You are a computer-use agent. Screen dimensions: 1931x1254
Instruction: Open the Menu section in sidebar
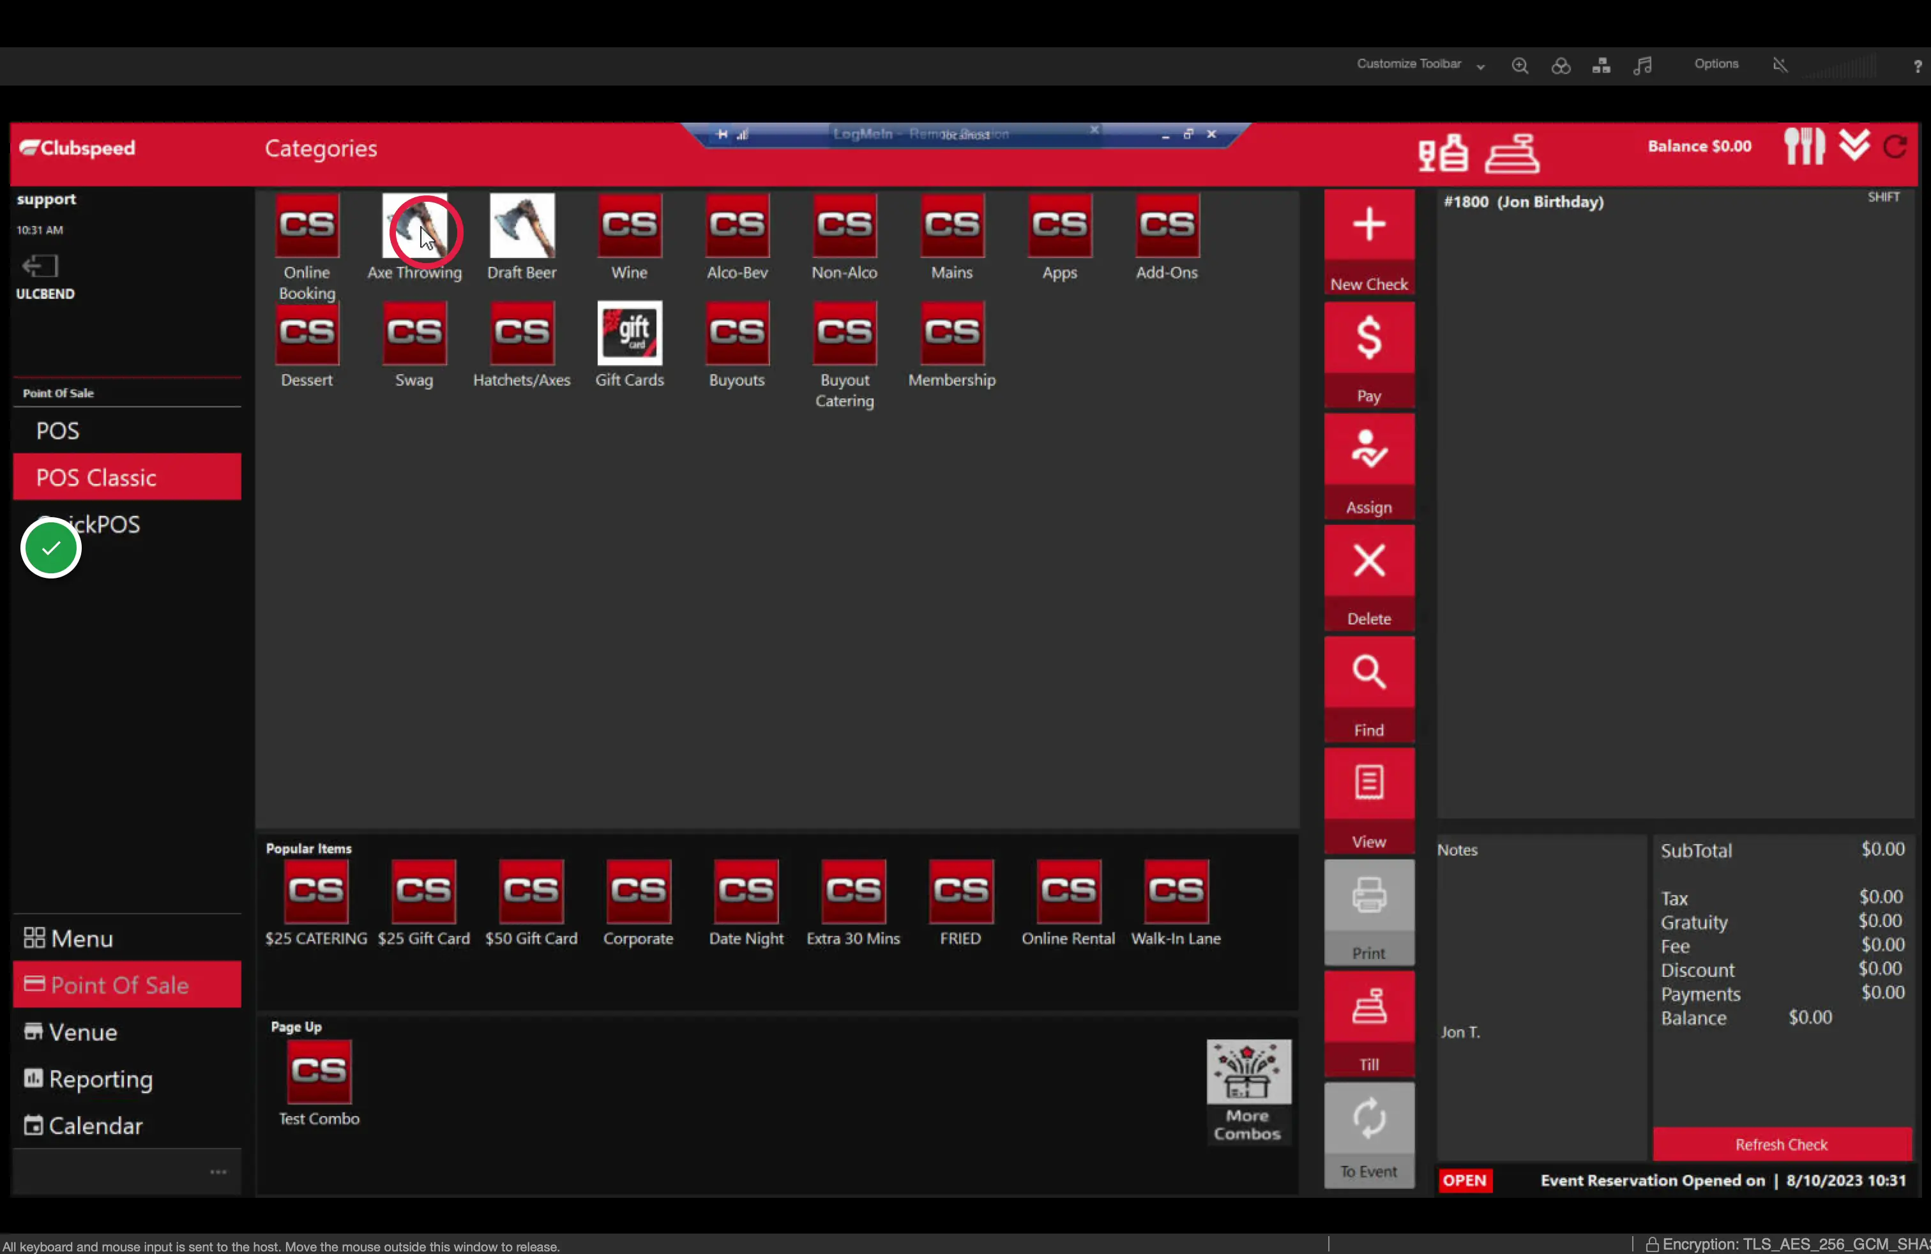(x=126, y=939)
